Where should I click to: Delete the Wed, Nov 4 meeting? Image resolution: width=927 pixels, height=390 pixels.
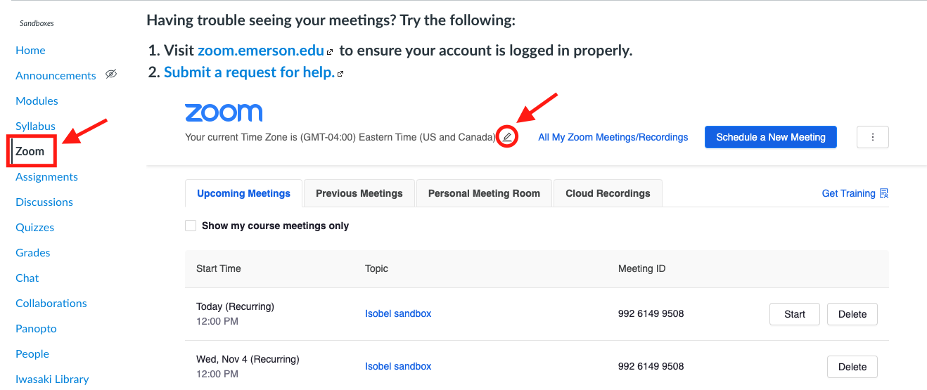(x=852, y=366)
